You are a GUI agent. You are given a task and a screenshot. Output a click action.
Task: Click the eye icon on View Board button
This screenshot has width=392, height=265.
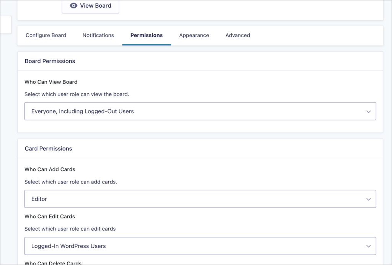pos(74,6)
